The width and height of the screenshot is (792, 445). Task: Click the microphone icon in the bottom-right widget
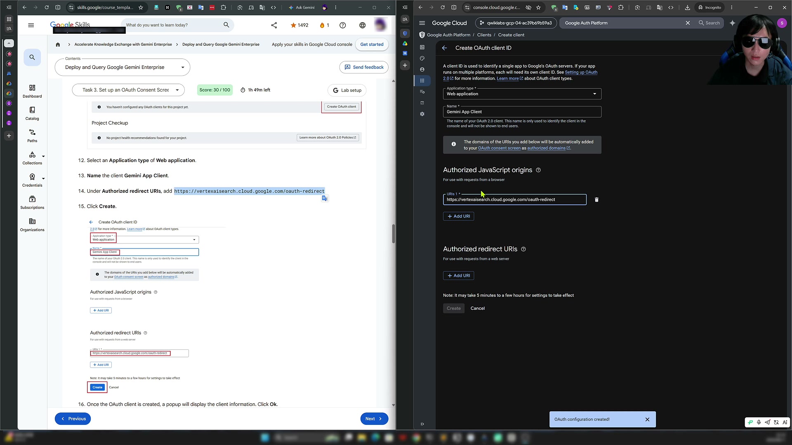click(x=759, y=422)
